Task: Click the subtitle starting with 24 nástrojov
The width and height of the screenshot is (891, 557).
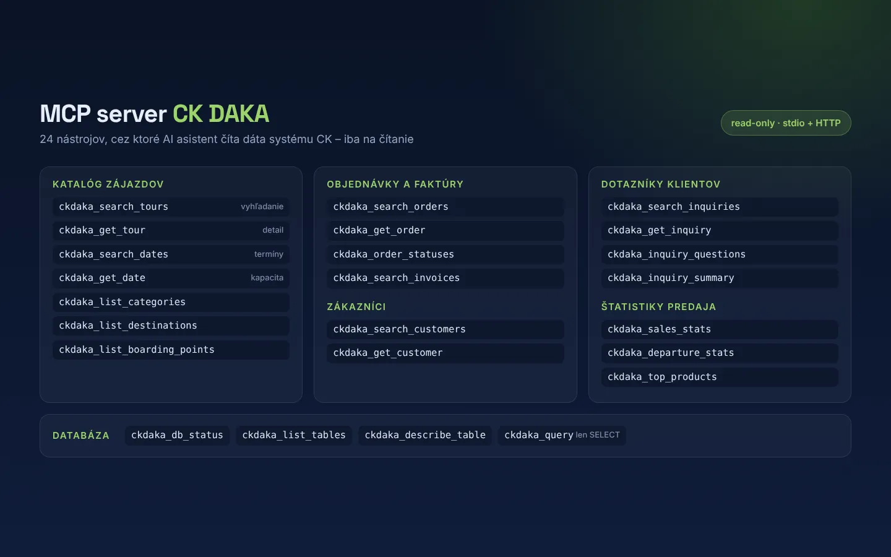Action: tap(226, 139)
